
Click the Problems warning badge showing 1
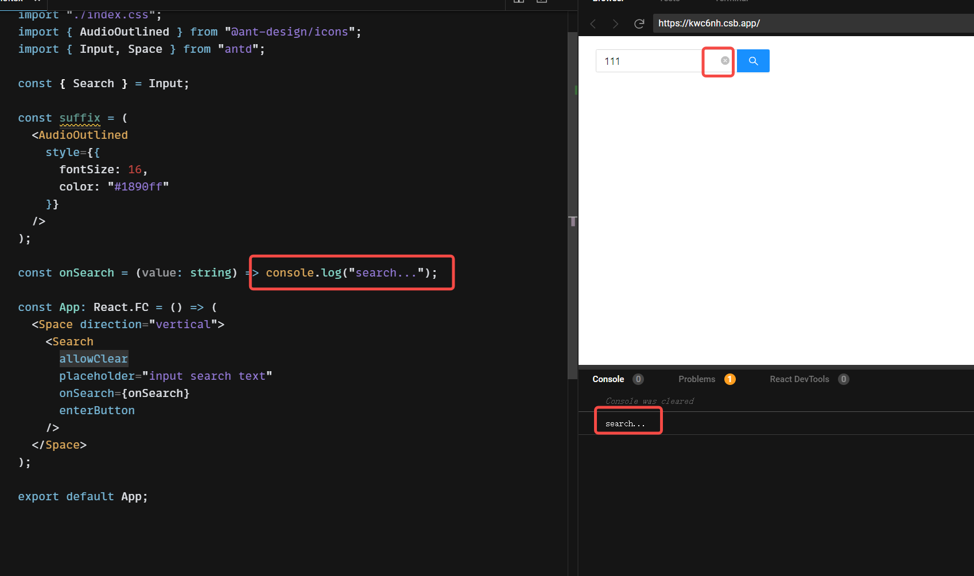click(x=729, y=379)
